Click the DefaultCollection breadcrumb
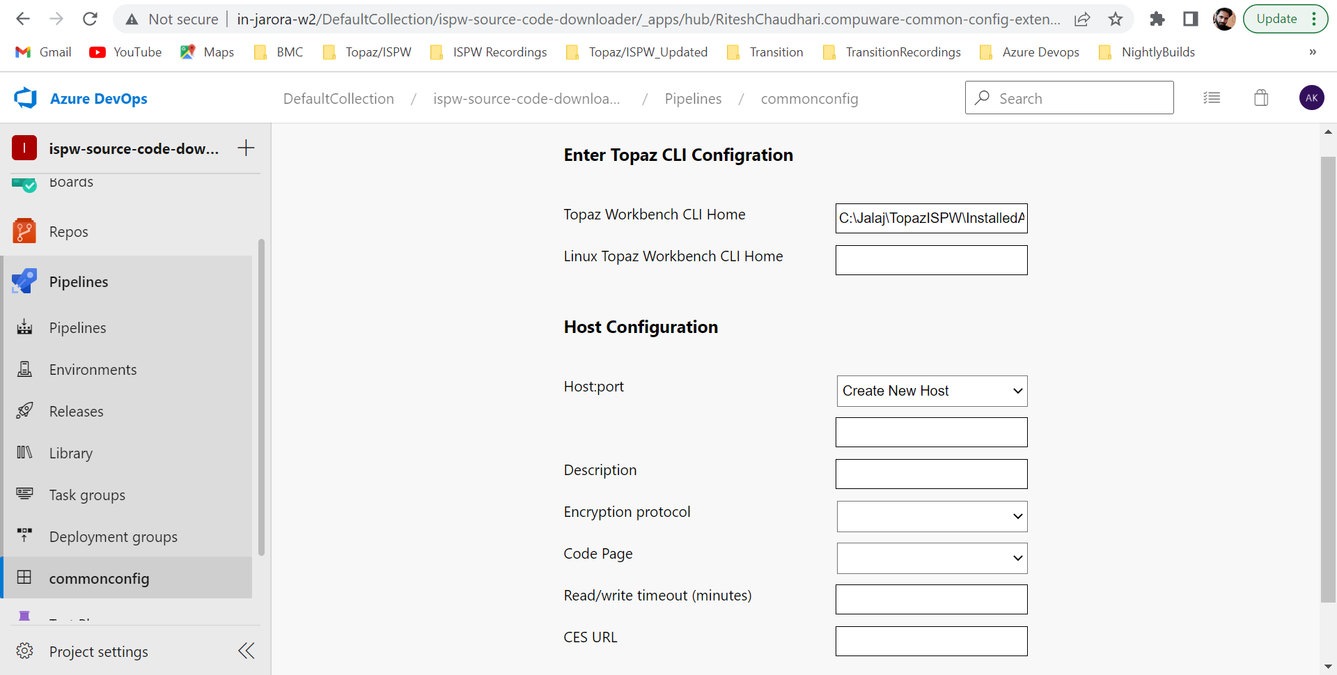The height and width of the screenshot is (675, 1337). 338,99
